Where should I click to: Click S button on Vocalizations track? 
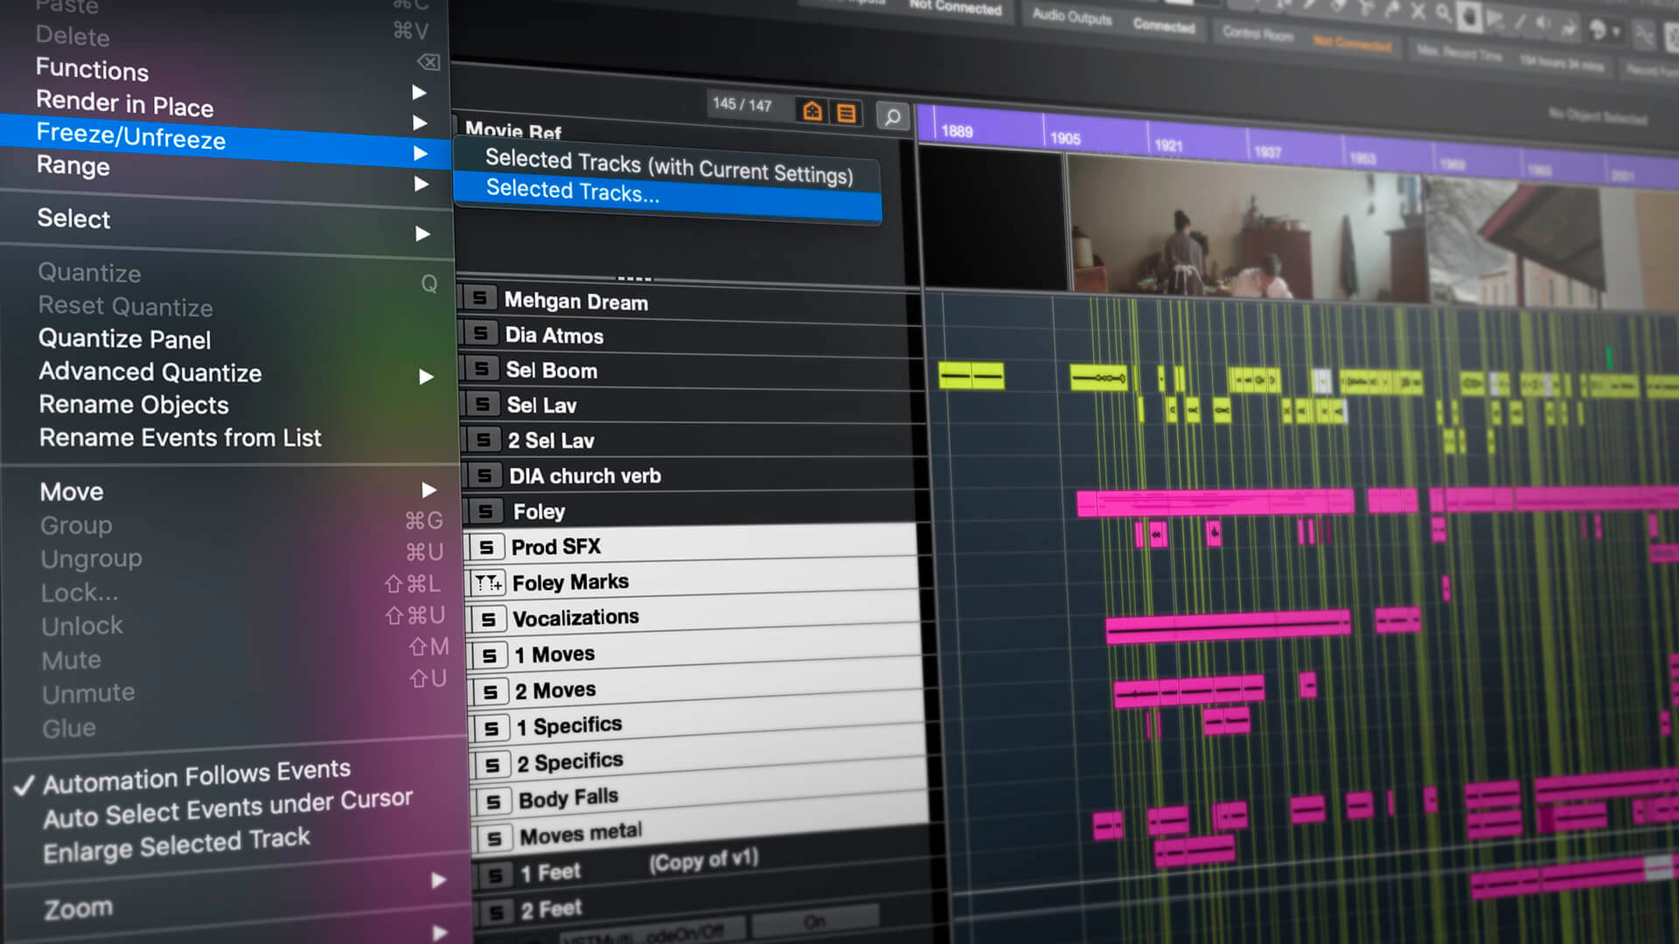tap(488, 620)
